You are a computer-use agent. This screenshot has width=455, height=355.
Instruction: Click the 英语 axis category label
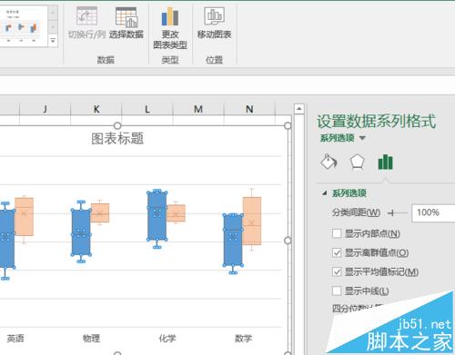point(15,338)
